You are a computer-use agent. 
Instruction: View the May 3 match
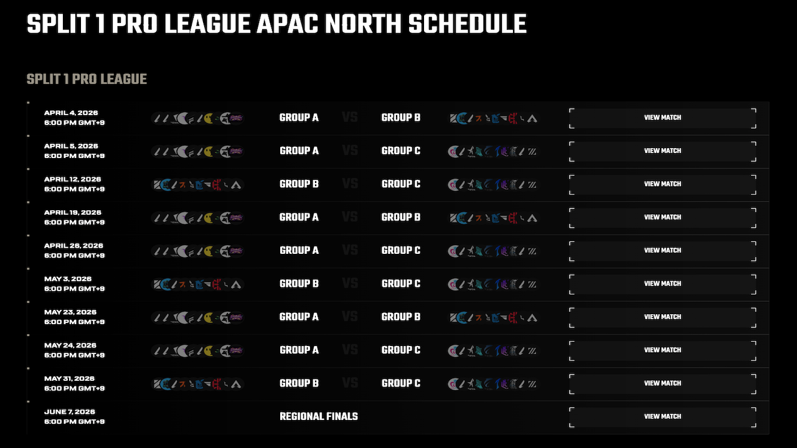(663, 284)
